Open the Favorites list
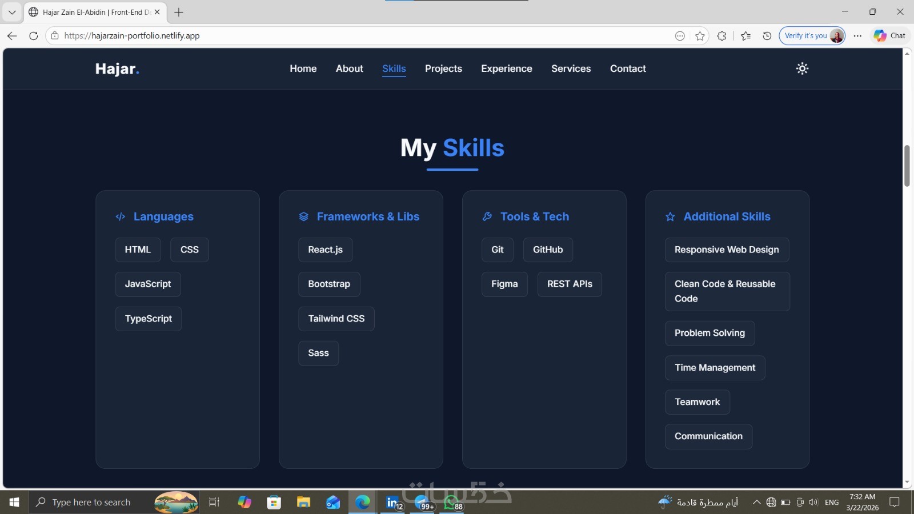 point(746,36)
